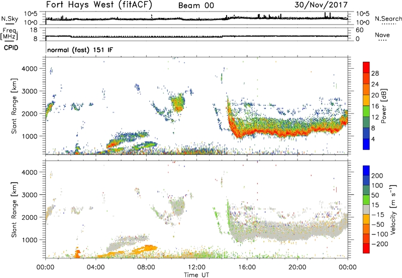Pick the bottom red velocity swatch below −200
402x278 pixels.
click(366, 248)
